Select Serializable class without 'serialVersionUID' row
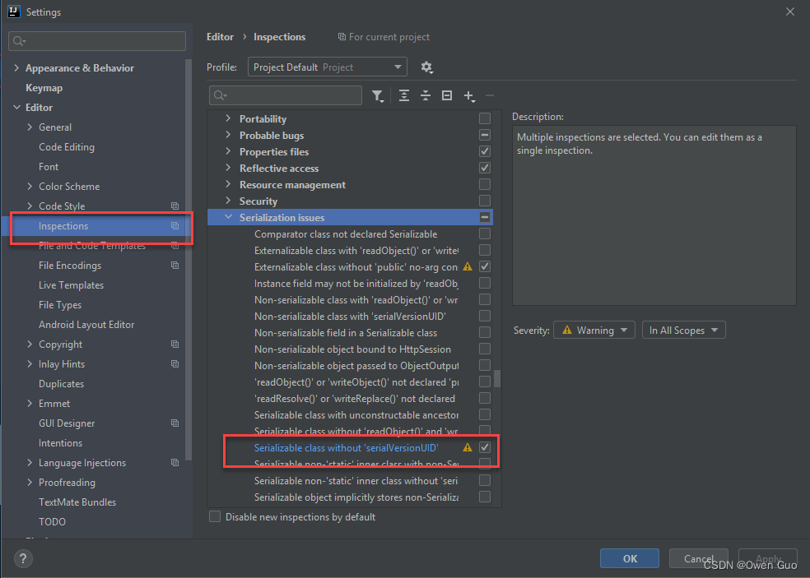The width and height of the screenshot is (810, 578). (x=346, y=447)
